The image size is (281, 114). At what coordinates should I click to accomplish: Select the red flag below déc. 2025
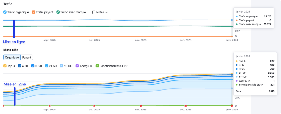[186, 105]
